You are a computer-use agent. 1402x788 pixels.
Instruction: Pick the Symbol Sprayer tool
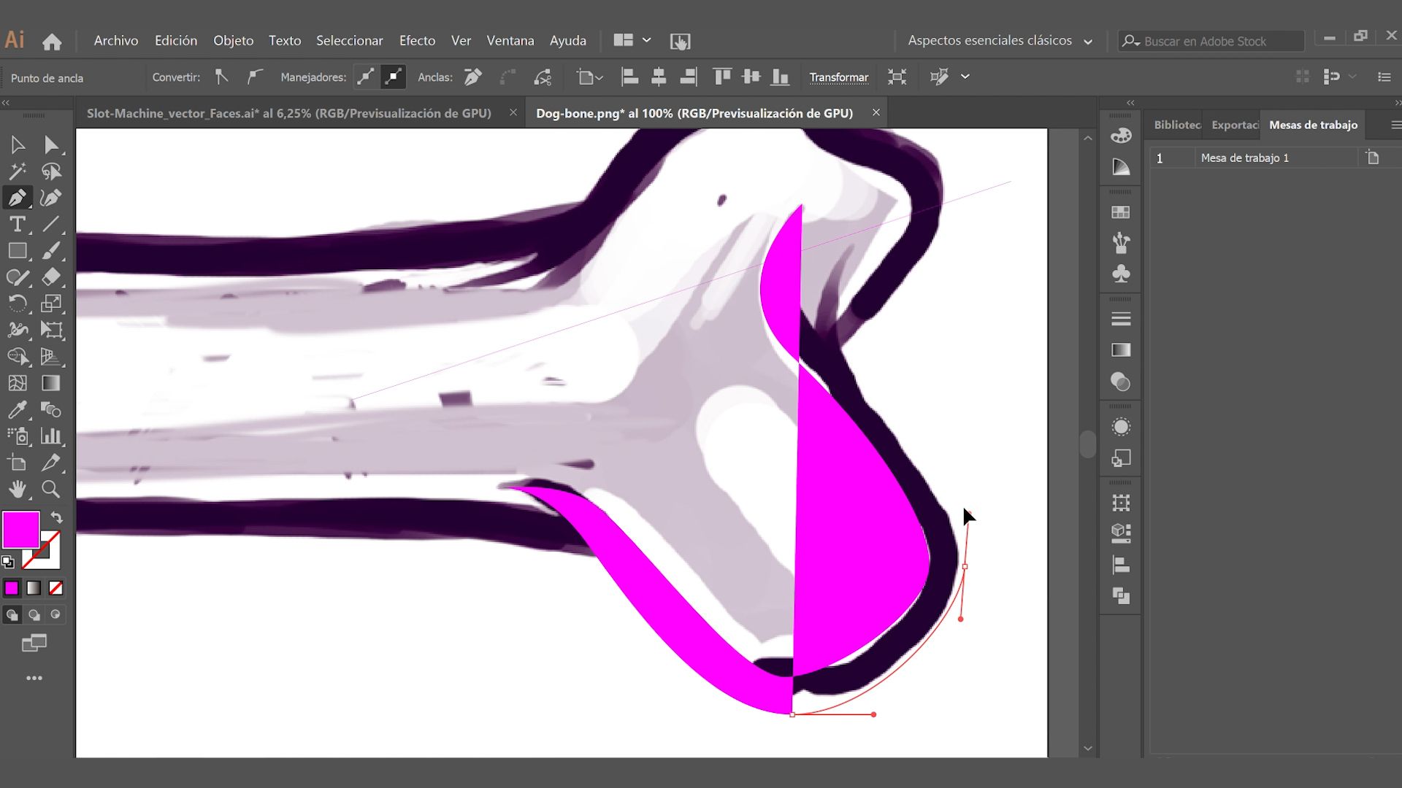pyautogui.click(x=18, y=436)
